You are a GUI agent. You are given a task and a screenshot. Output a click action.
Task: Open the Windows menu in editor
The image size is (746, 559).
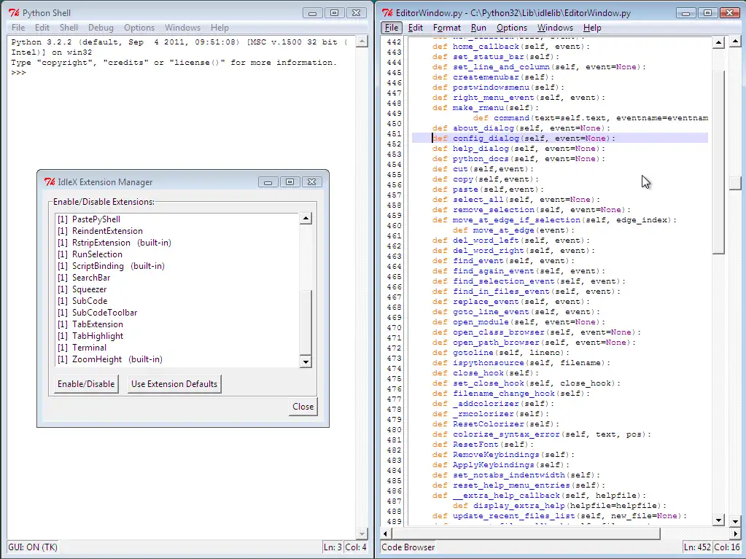point(555,28)
